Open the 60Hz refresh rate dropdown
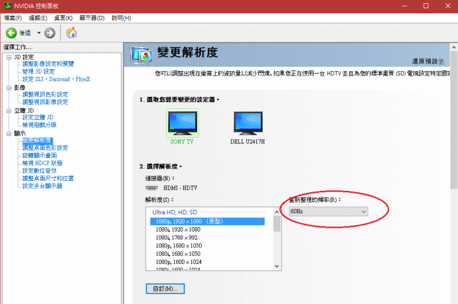This screenshot has height=304, width=458. (x=328, y=211)
